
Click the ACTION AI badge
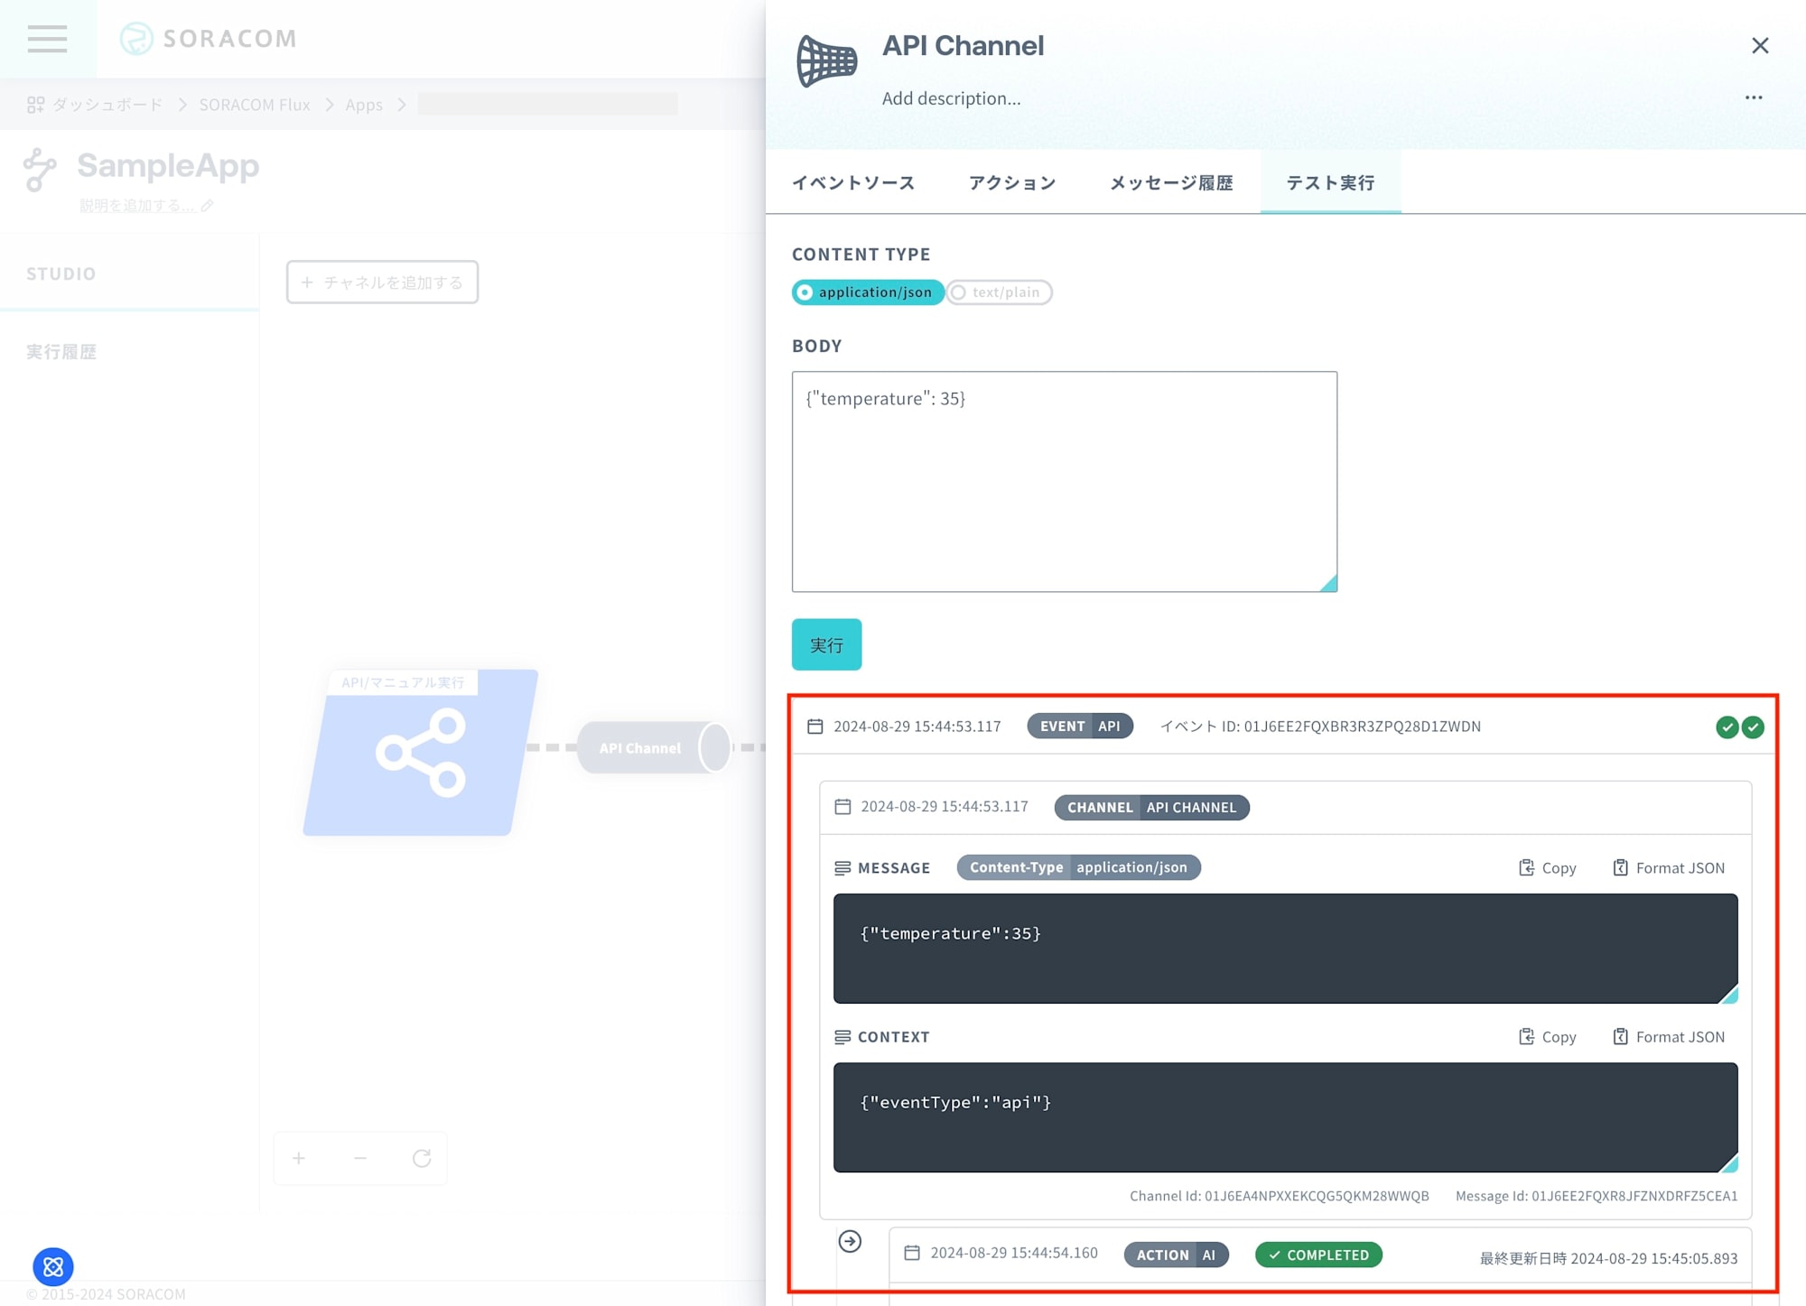[1176, 1255]
